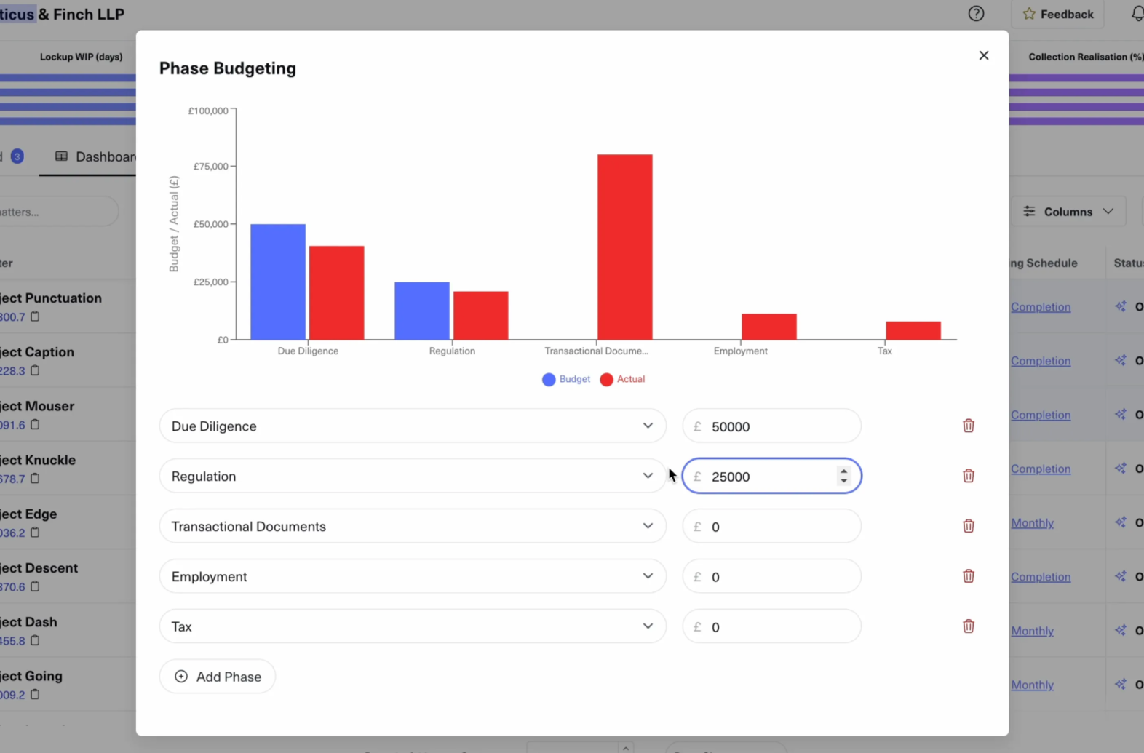
Task: Close the Phase Budgeting dialog
Action: pos(983,55)
